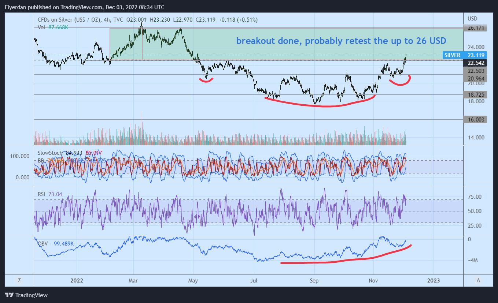
Task: Click the Sep label on time axis
Action: (x=314, y=281)
